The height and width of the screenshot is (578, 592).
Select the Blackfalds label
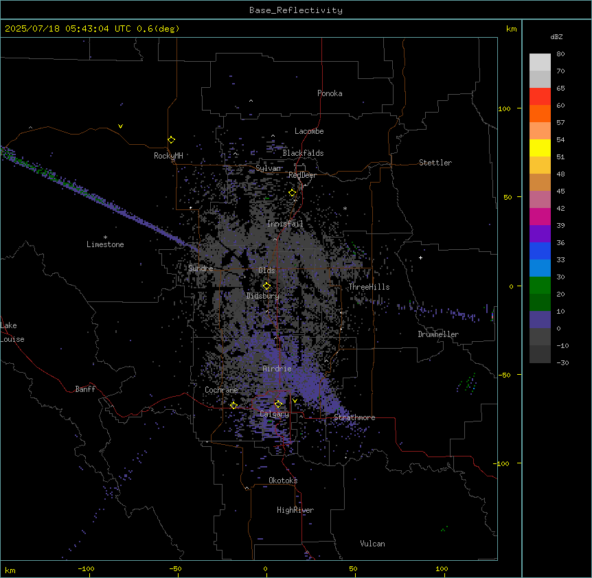[x=303, y=153]
